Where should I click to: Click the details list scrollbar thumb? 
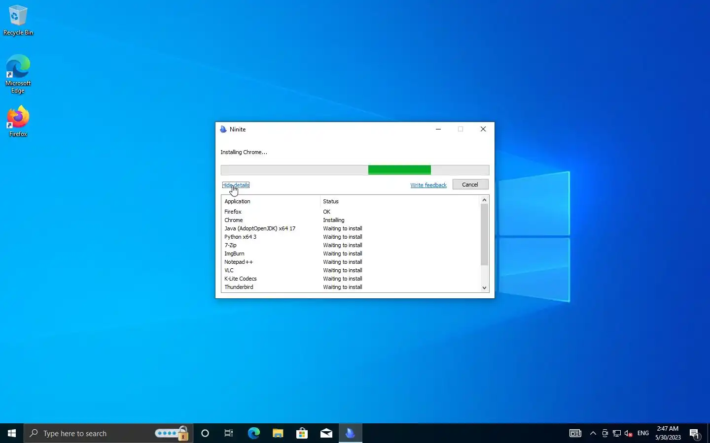(484, 235)
